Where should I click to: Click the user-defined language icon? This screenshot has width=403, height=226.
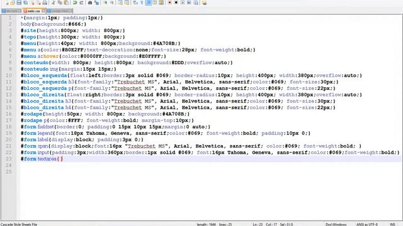pos(155,3)
